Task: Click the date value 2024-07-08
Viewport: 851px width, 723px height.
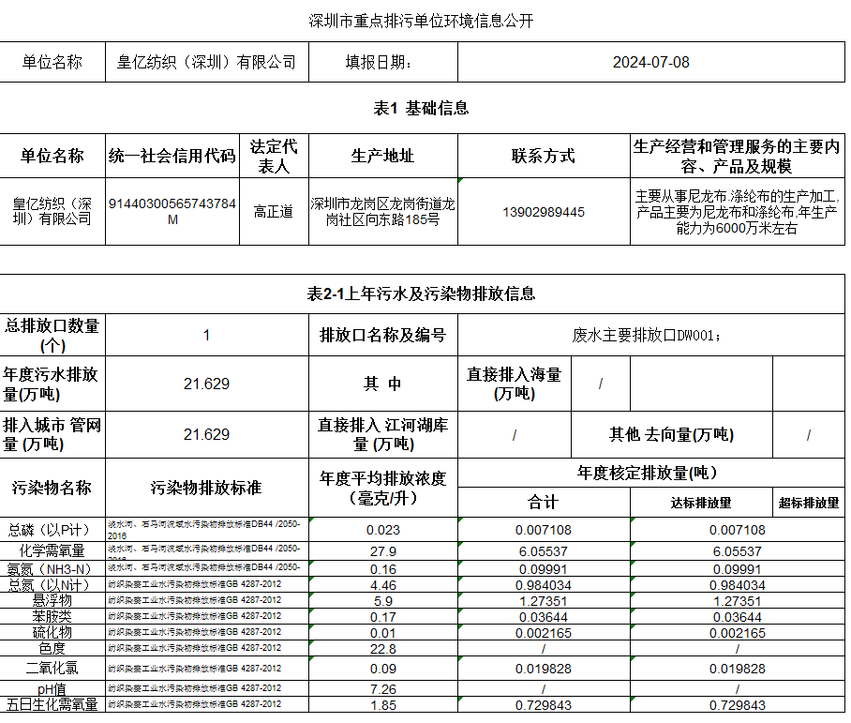Action: tap(651, 62)
